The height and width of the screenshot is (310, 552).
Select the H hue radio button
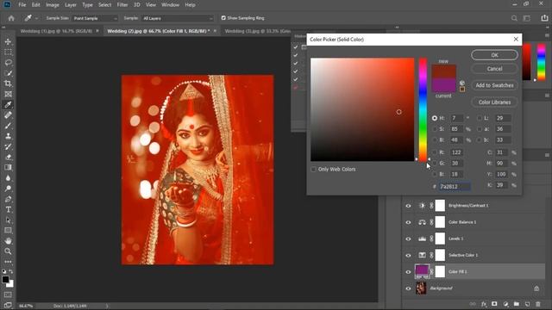[x=435, y=118]
